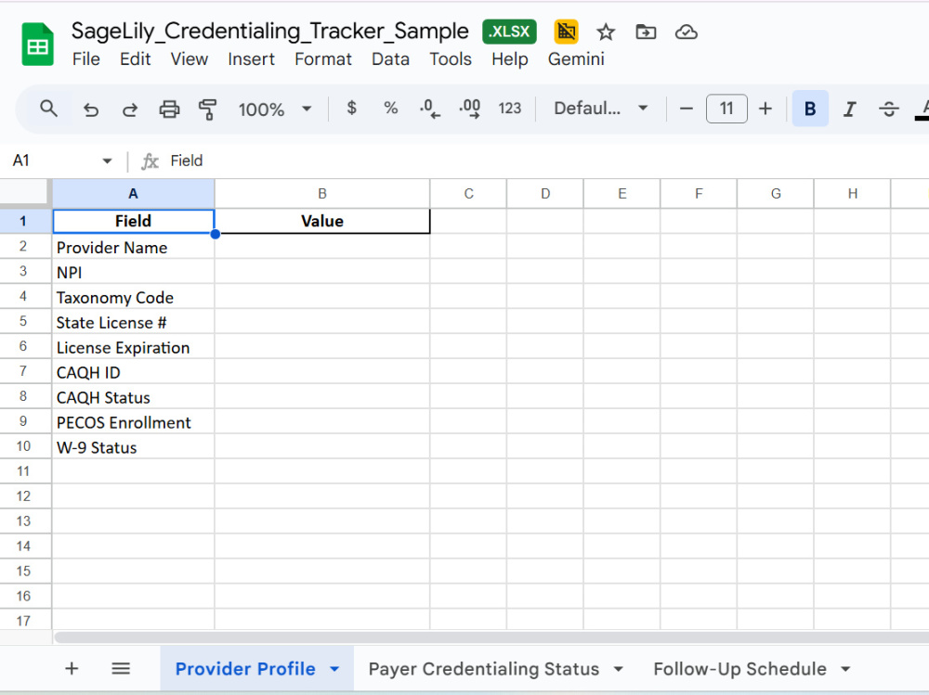Select the Provider Name cell
Screen dimensions: 929x695
[133, 248]
